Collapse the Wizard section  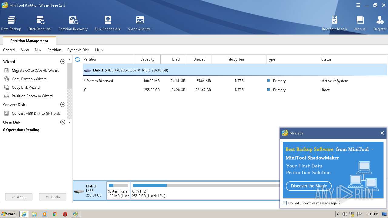point(63,61)
